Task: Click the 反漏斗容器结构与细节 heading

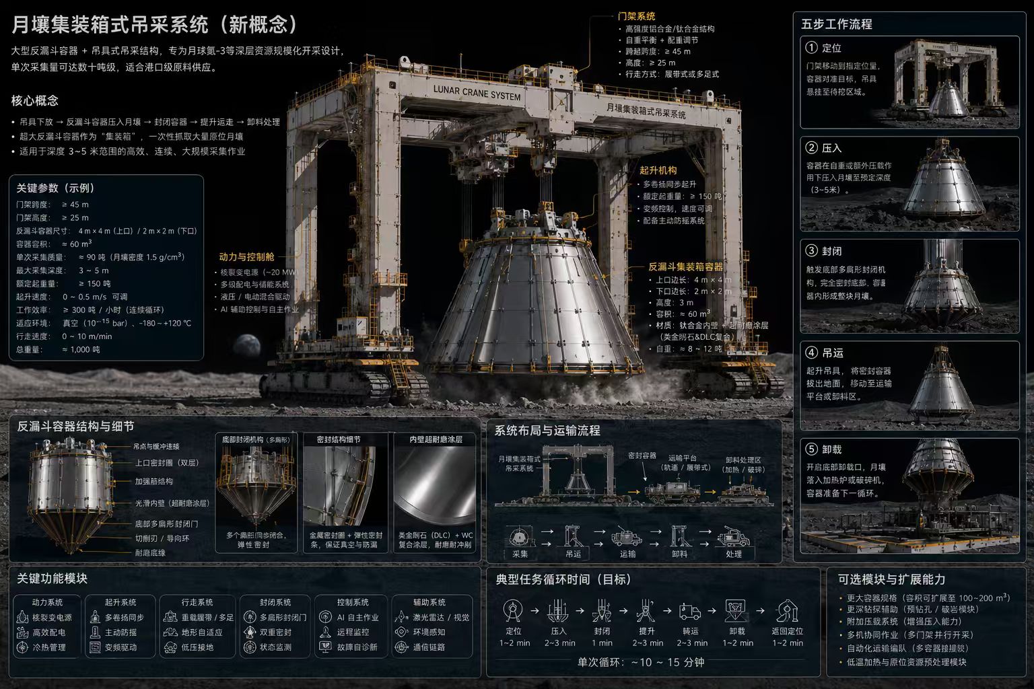Action: [75, 427]
